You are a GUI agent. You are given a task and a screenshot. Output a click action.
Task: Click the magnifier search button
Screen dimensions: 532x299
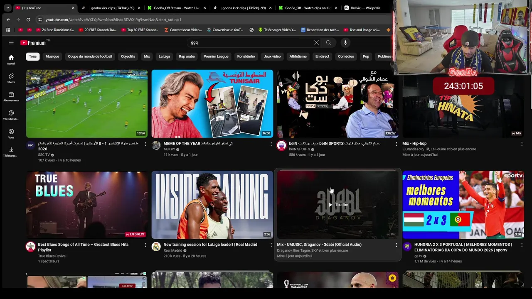[328, 42]
